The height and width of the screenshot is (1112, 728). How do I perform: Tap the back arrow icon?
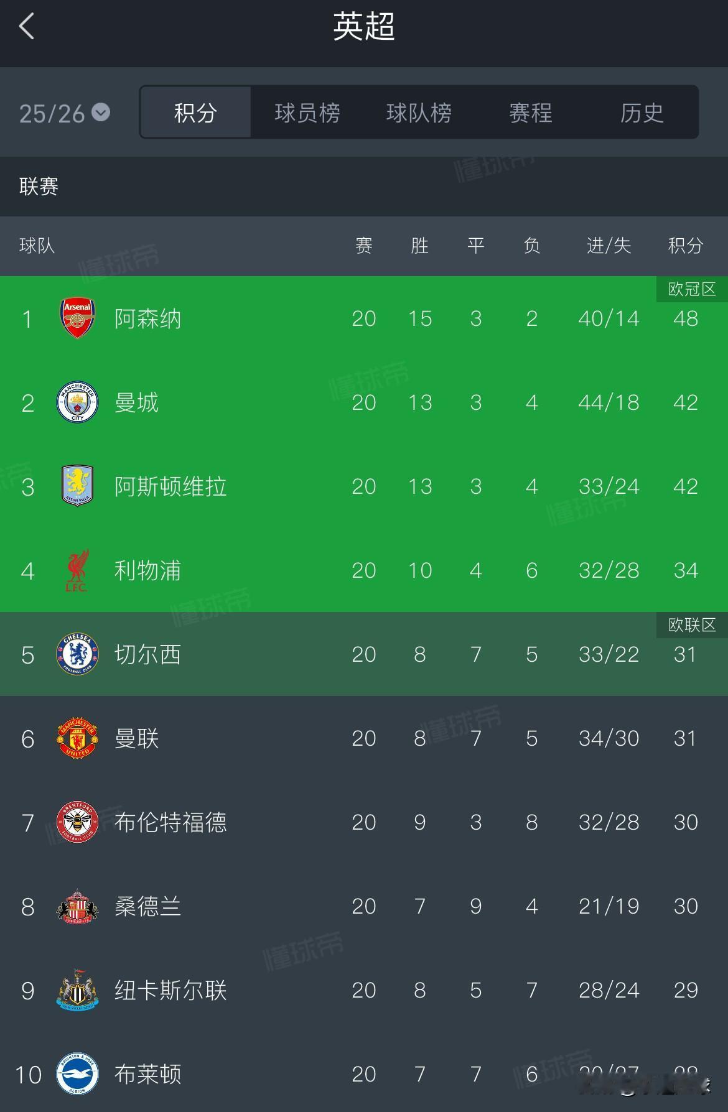point(26,27)
